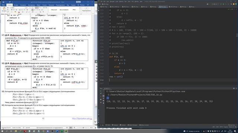Click the text highlight color icon
The height and width of the screenshot is (133, 238).
pos(15,12)
